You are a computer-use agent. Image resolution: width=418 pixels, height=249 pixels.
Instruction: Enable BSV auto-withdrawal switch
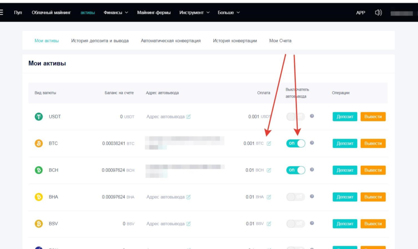click(295, 224)
